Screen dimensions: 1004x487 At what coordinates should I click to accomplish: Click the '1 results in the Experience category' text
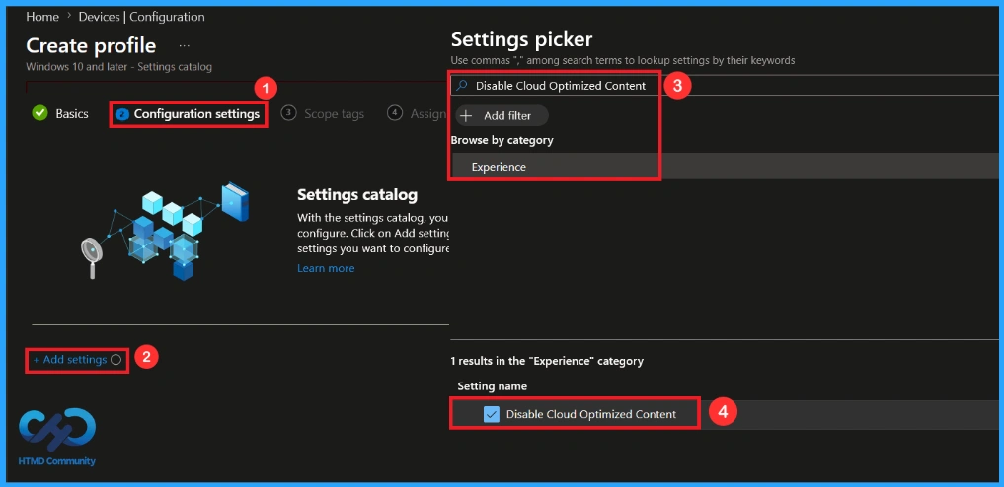point(547,361)
